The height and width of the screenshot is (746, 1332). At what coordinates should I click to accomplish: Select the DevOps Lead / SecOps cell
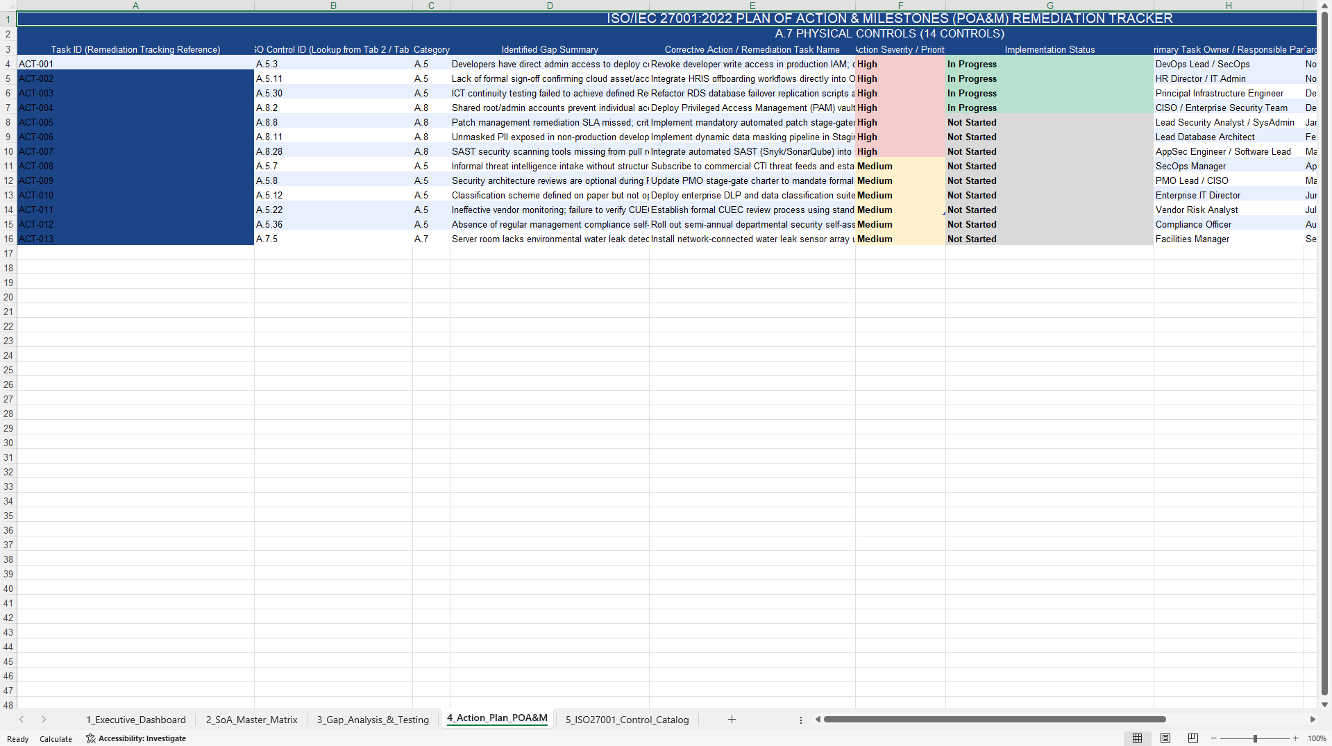pos(1229,64)
